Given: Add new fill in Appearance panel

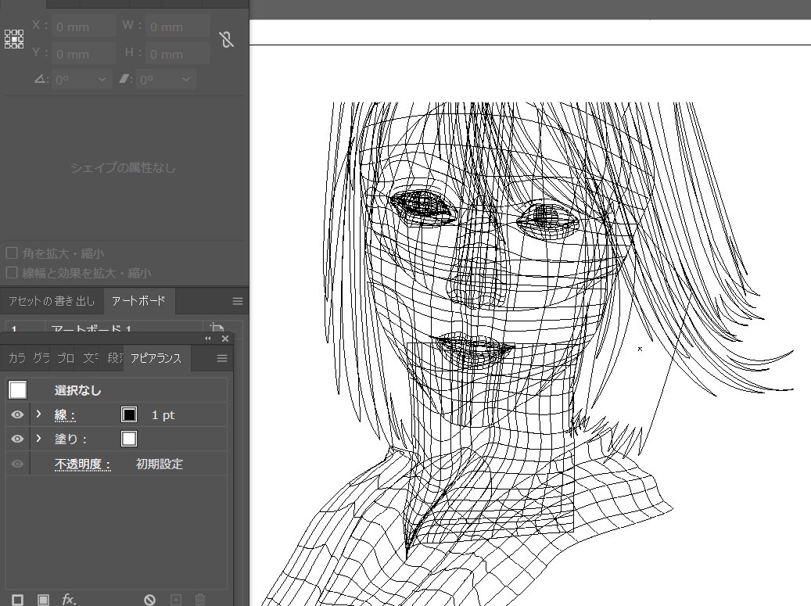Looking at the screenshot, I should (x=44, y=599).
